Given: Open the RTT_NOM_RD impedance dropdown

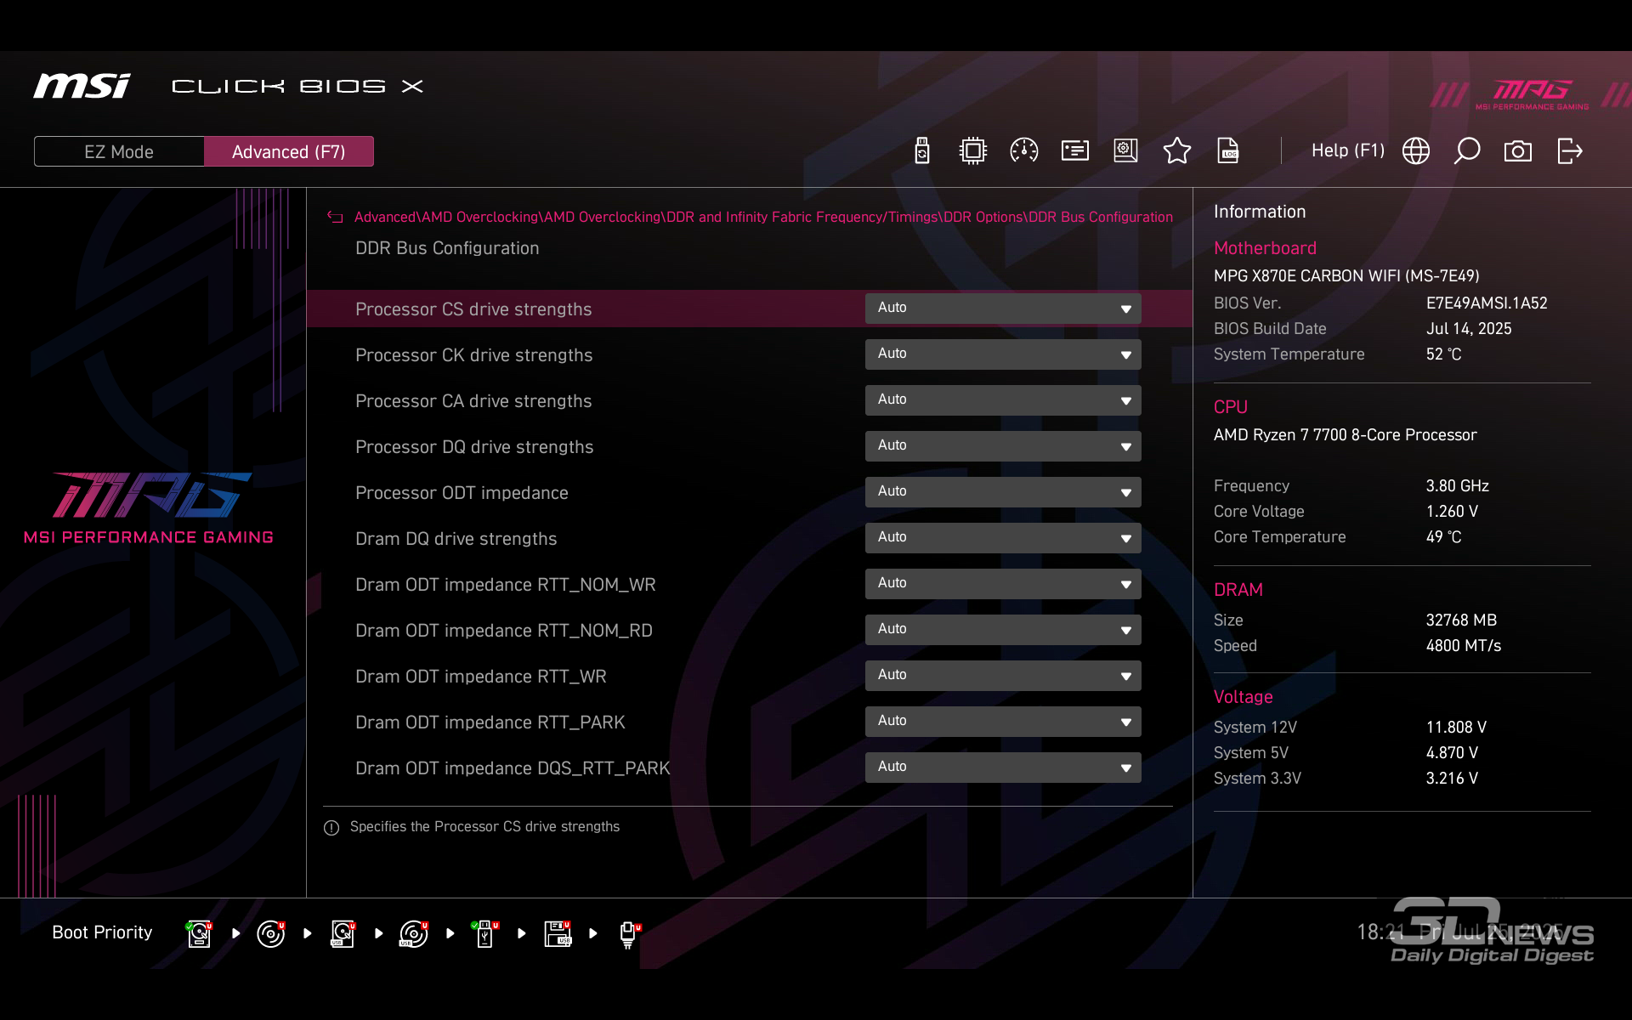Looking at the screenshot, I should point(1003,630).
